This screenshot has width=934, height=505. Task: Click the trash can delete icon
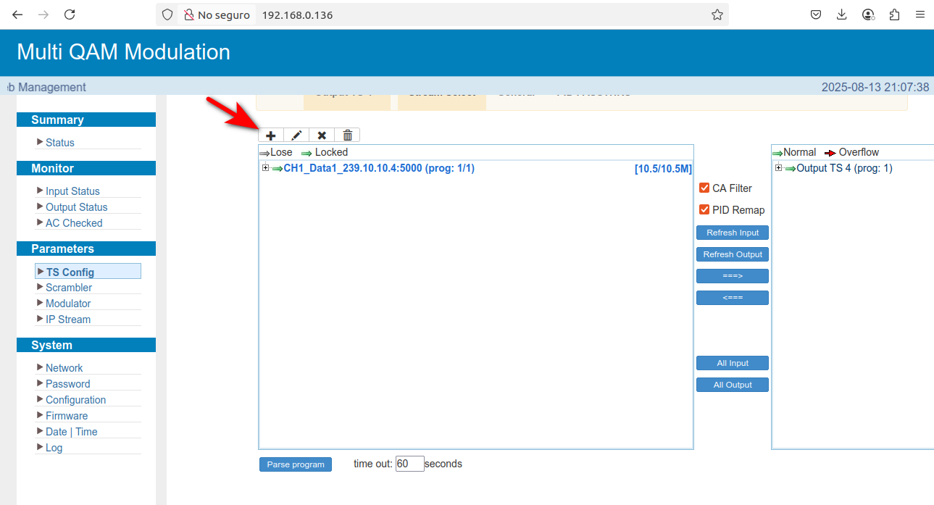pos(348,135)
